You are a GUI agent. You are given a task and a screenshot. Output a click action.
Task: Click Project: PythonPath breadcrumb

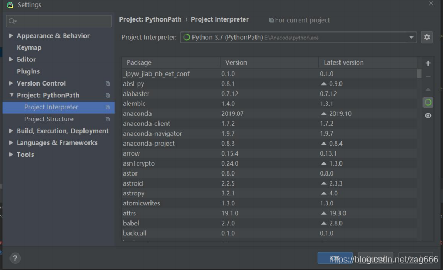(x=150, y=19)
